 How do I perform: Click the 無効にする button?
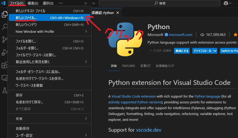(x=182, y=51)
